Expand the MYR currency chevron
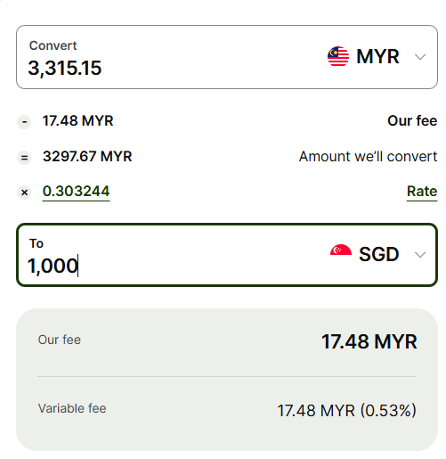446x459 pixels. [x=420, y=57]
